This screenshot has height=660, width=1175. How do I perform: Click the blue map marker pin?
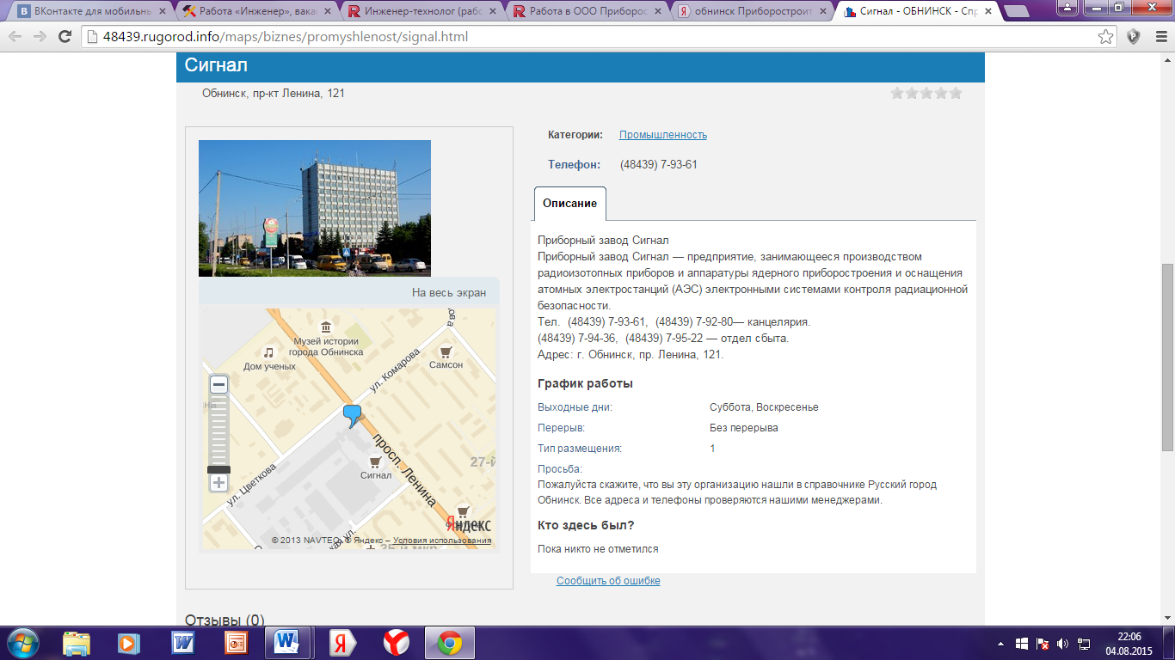point(352,416)
